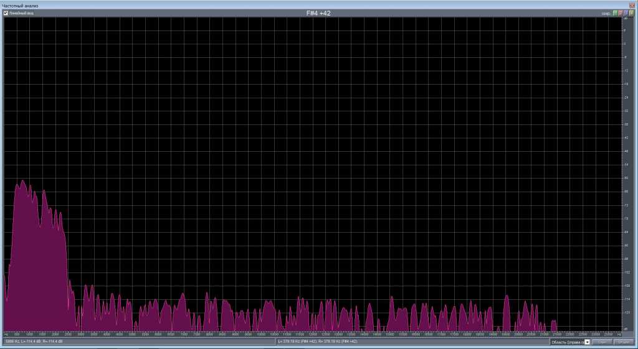Click the F#4 +42 note readout
This screenshot has height=349, width=638.
tap(318, 13)
